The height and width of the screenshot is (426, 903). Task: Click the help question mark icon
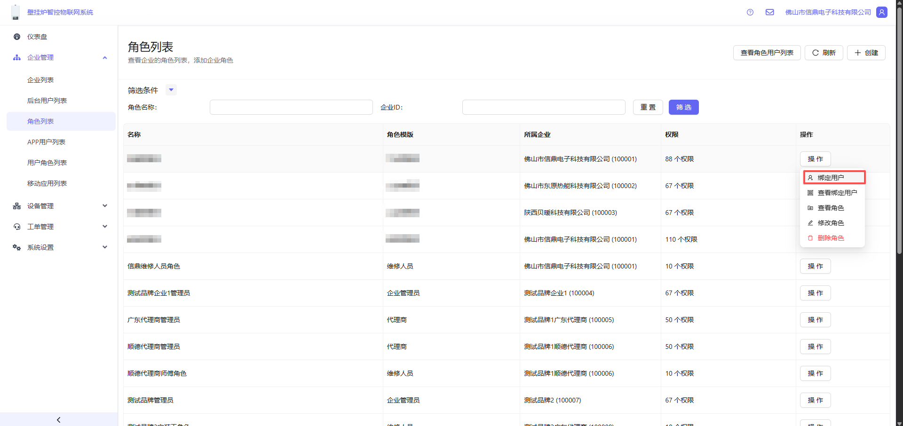(x=750, y=13)
